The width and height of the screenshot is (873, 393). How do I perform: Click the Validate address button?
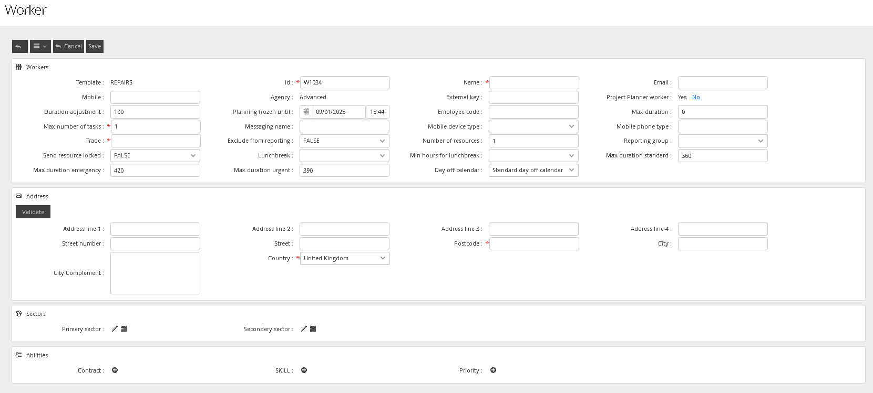click(33, 212)
